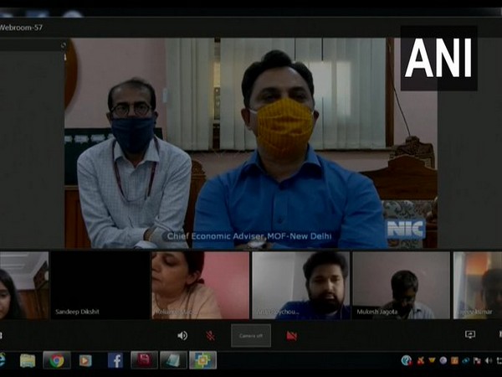
Task: Open Facebook shortcut in the taskbar
Action: click(x=115, y=360)
